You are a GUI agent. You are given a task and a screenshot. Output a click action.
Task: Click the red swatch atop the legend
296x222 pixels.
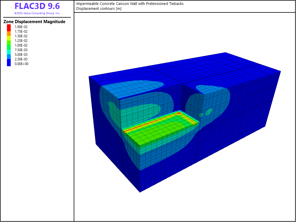(9, 27)
